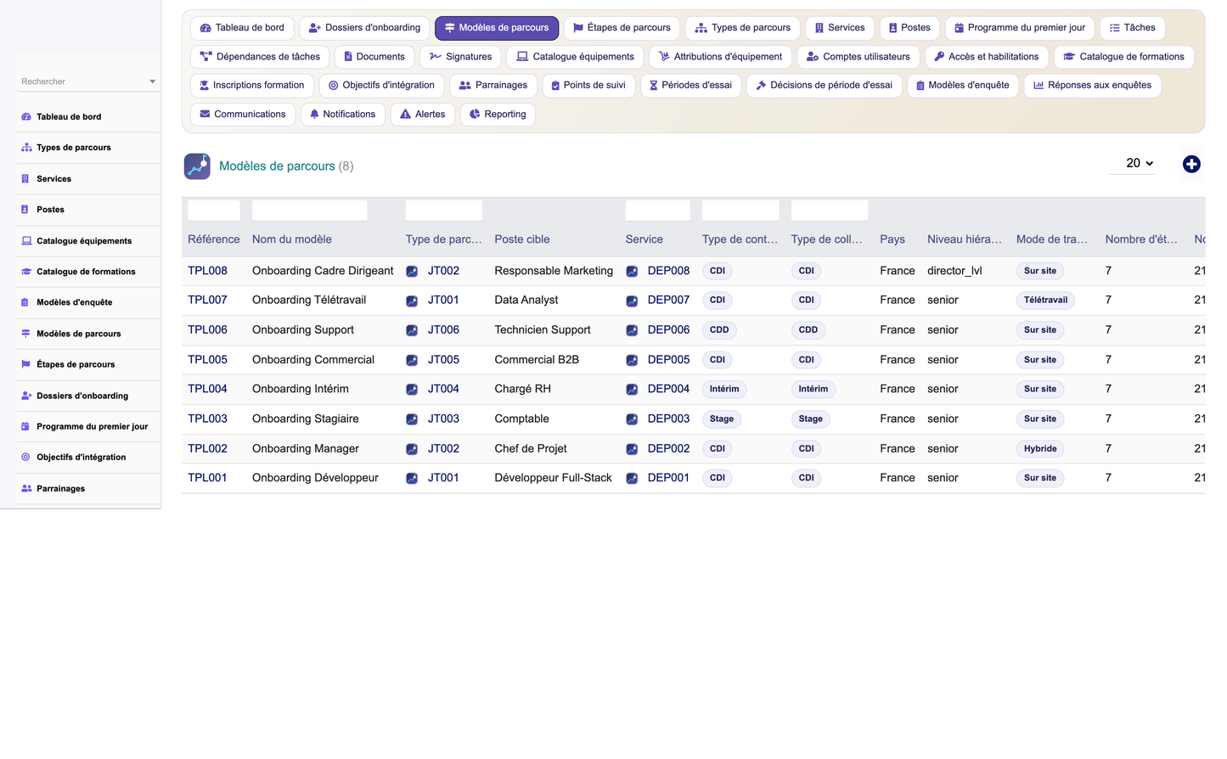Click the sidebar Catalogue de formations graduation icon
The height and width of the screenshot is (759, 1227).
pos(26,272)
